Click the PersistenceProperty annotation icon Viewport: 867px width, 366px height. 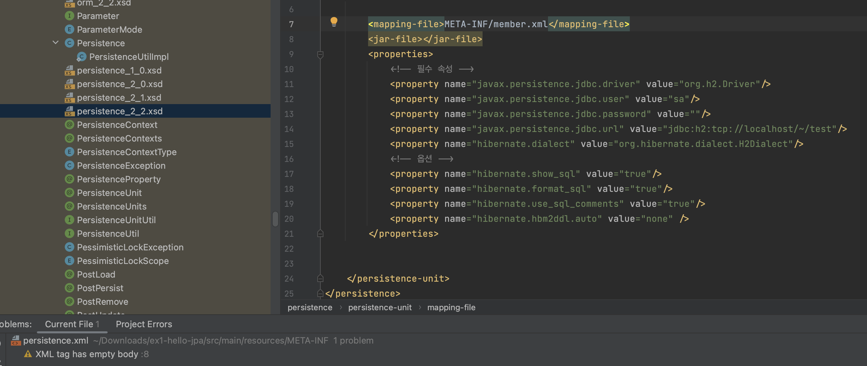[x=70, y=179]
